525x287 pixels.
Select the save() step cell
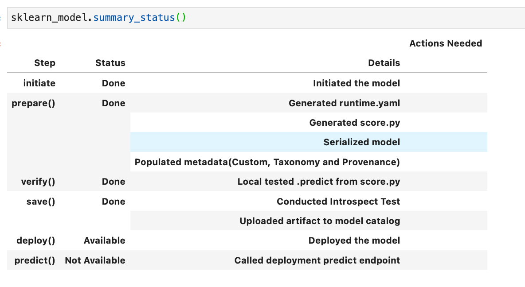[40, 202]
